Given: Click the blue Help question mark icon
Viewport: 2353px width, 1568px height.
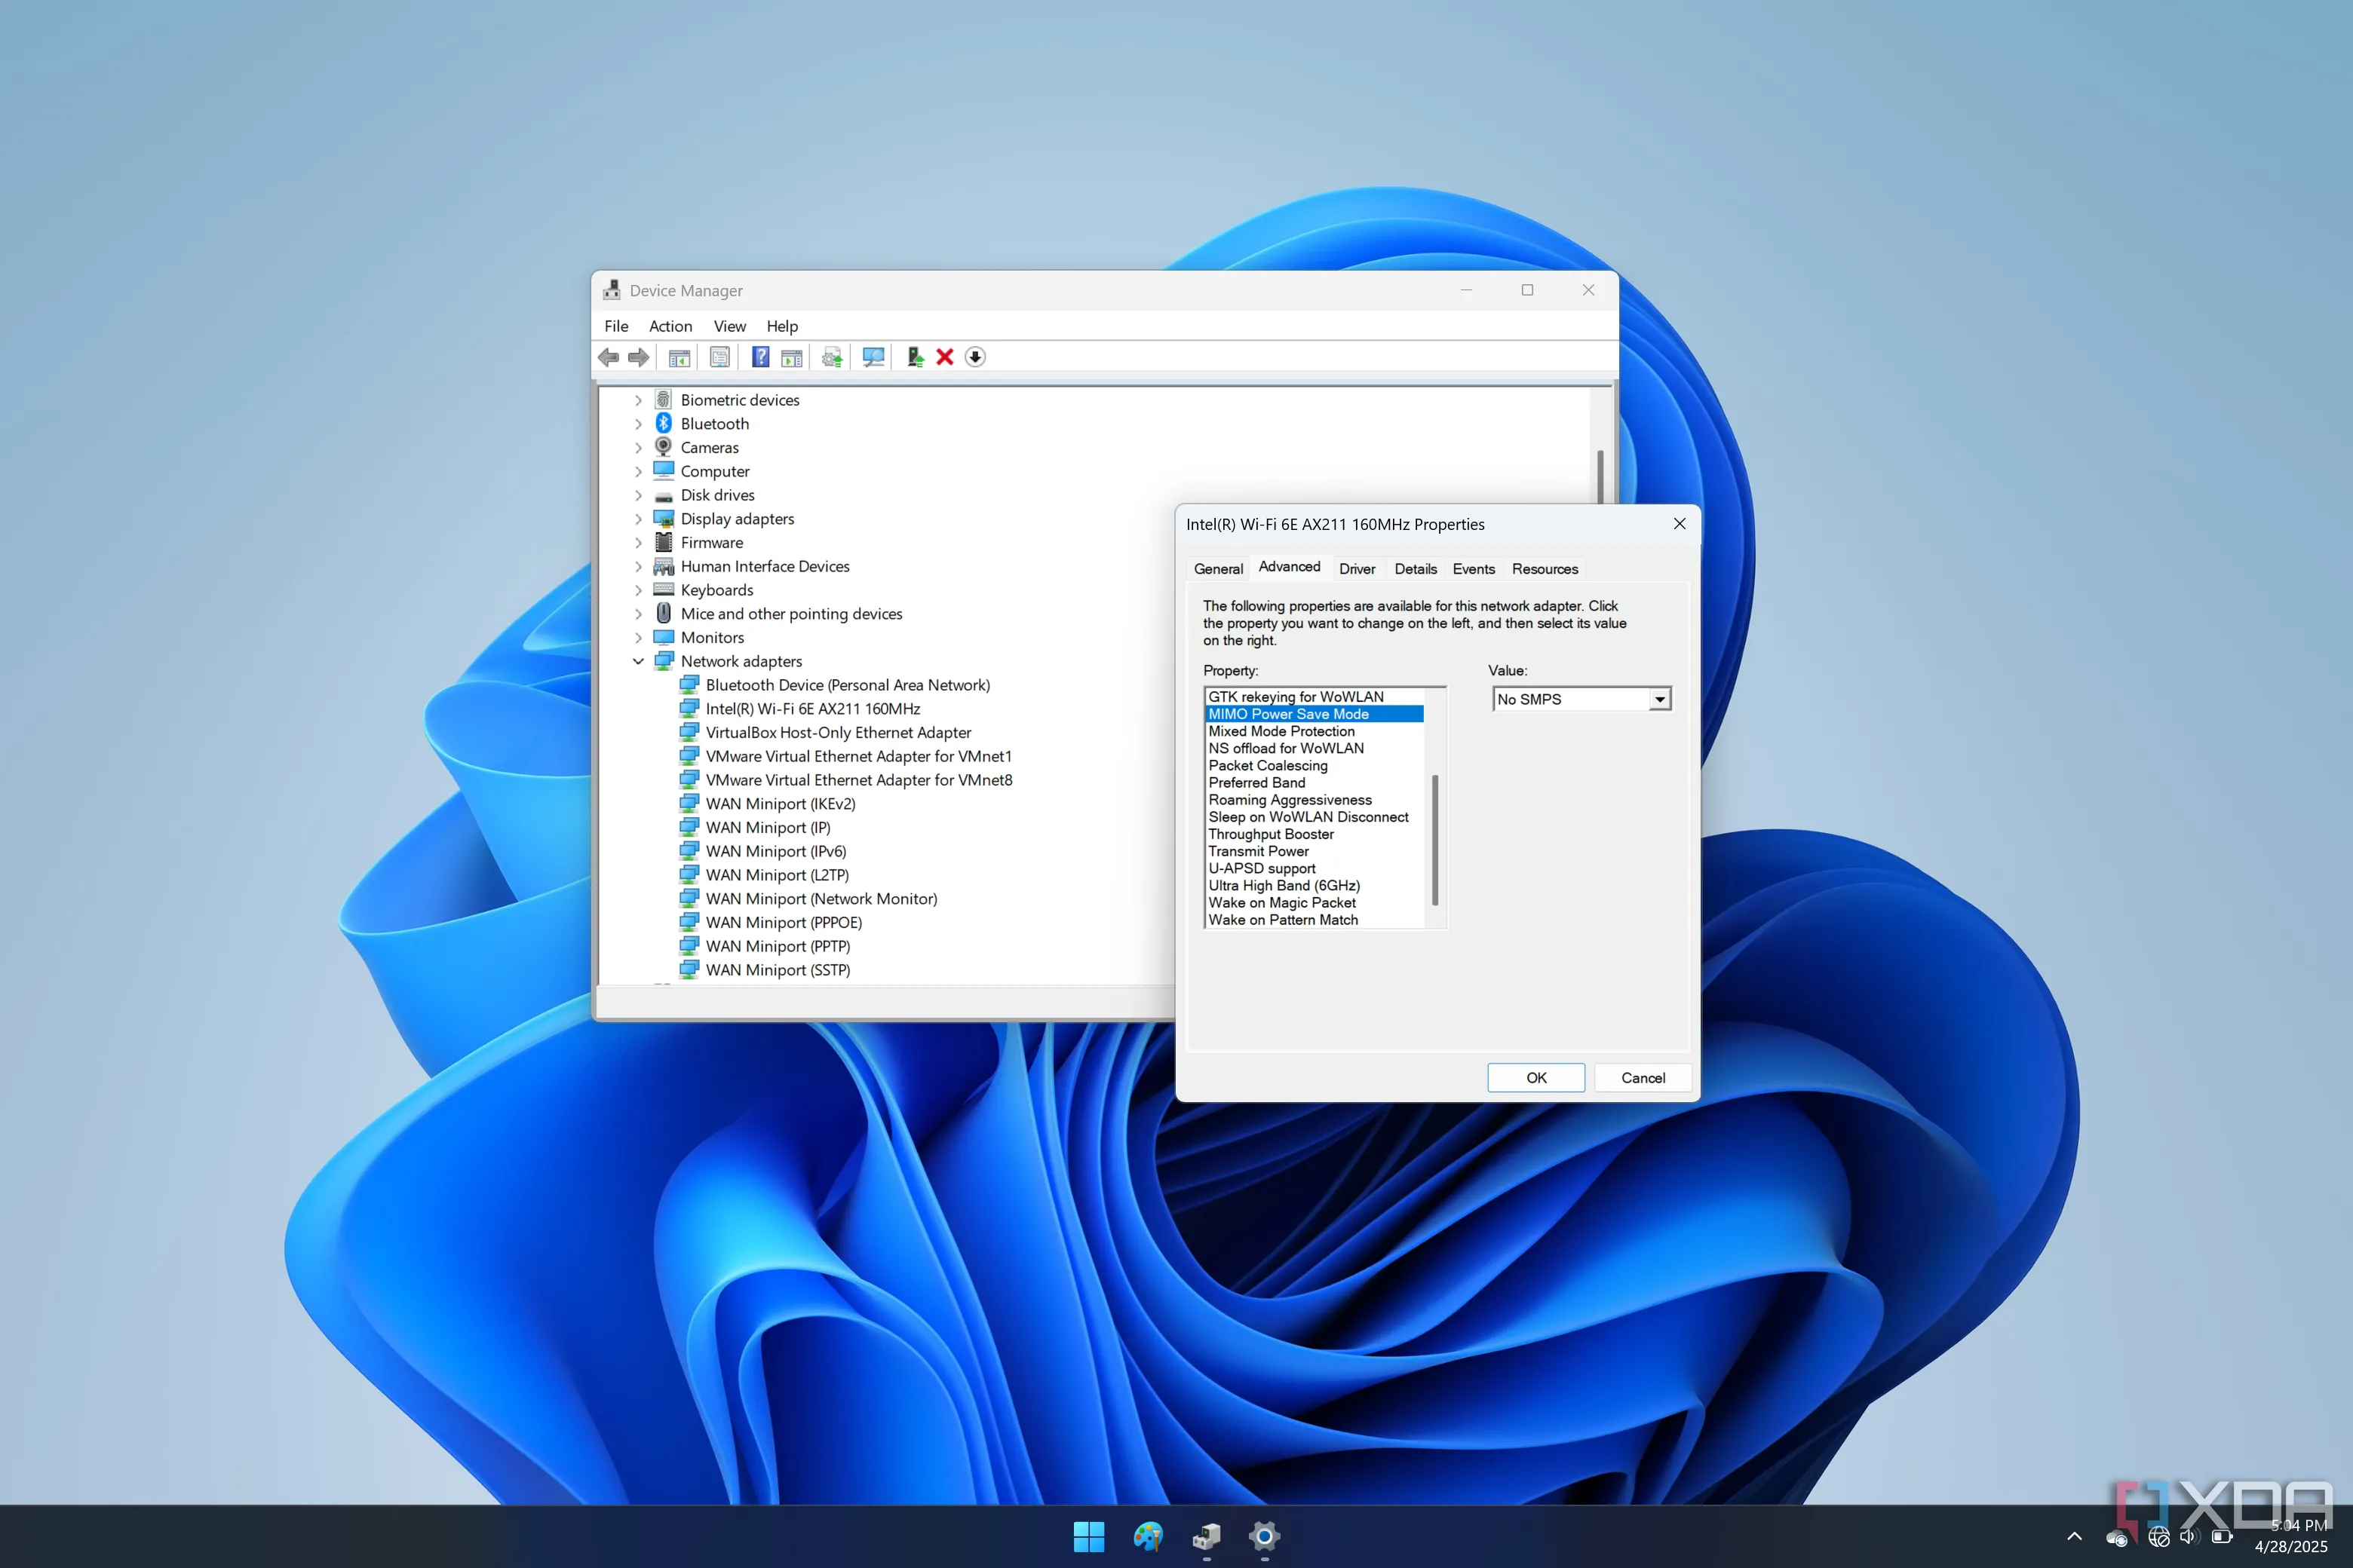Looking at the screenshot, I should point(760,357).
